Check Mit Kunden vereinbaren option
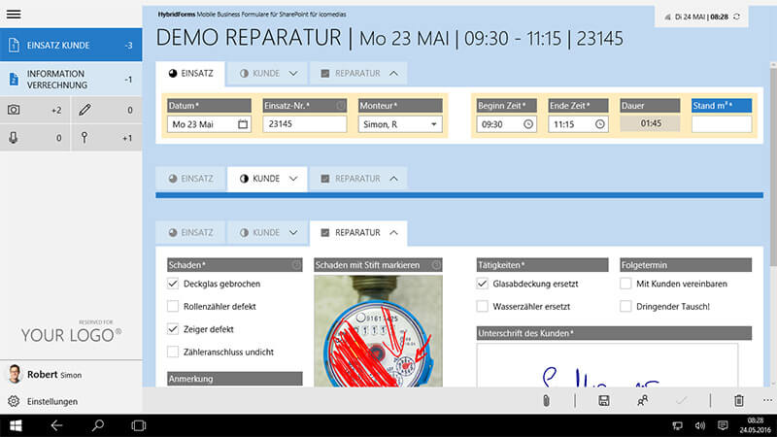The width and height of the screenshot is (777, 437). [x=625, y=284]
